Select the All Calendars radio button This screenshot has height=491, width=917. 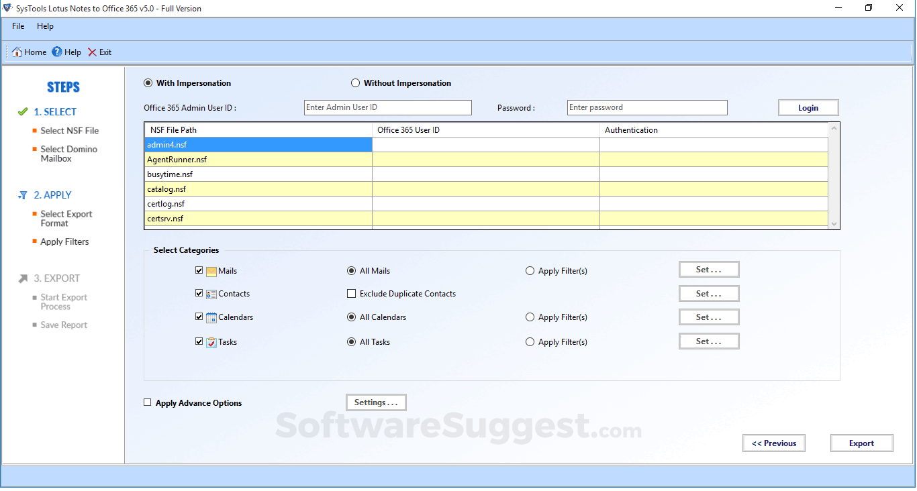[x=351, y=317]
